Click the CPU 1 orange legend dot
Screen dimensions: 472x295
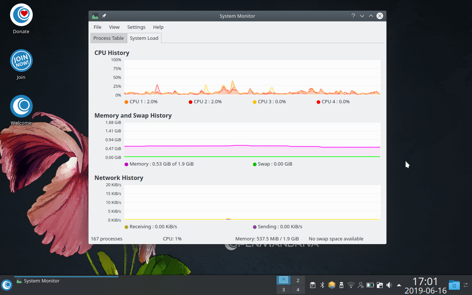(126, 102)
